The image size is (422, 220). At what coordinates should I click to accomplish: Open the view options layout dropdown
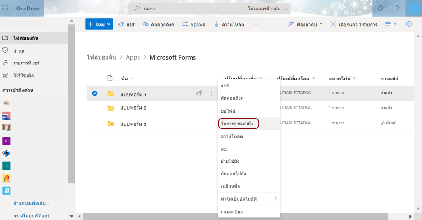coord(390,24)
